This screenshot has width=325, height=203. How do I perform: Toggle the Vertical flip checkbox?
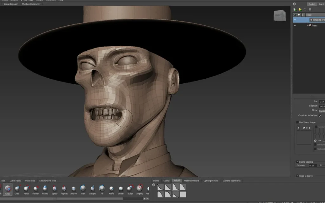[315, 149]
